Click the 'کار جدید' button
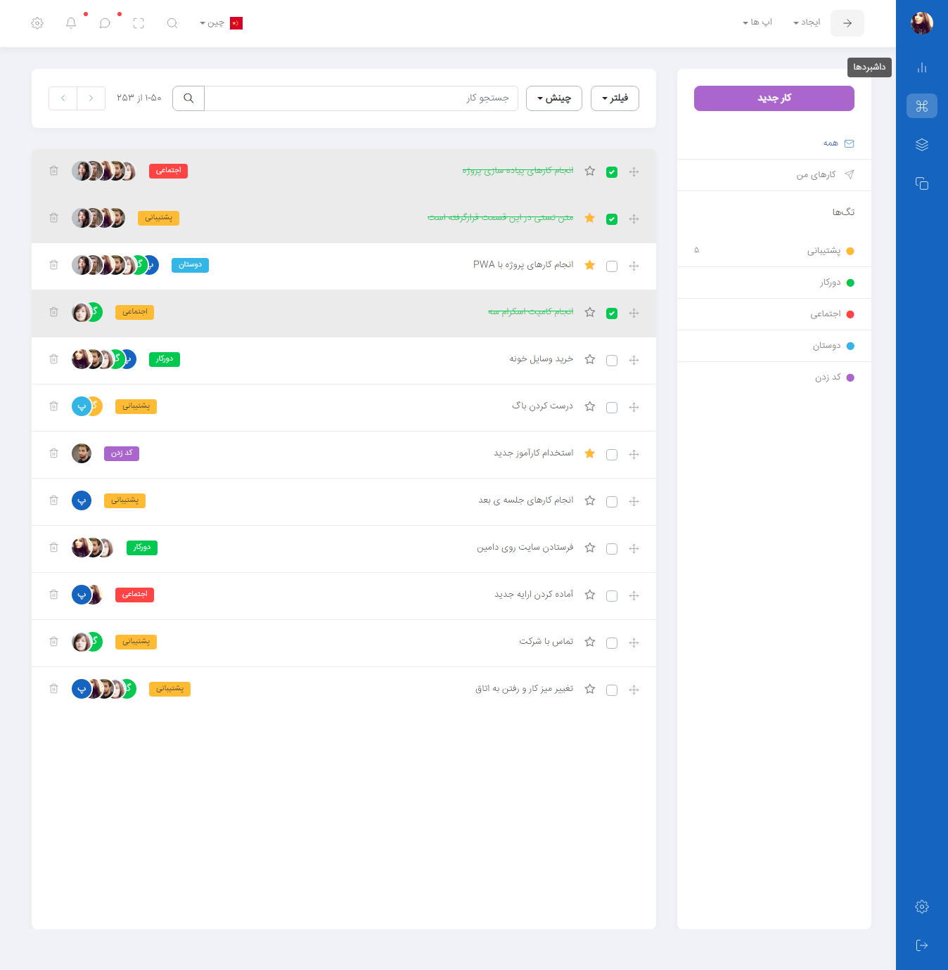This screenshot has width=948, height=970. pos(774,98)
